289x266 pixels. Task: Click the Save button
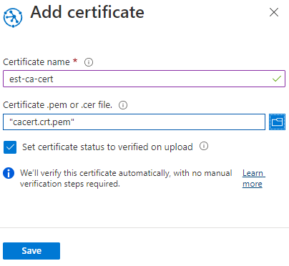31,251
